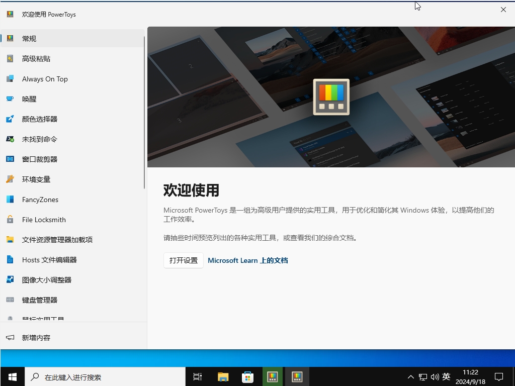Click the 唤醒 coffee cup icon
This screenshot has height=386, width=515.
coord(10,99)
